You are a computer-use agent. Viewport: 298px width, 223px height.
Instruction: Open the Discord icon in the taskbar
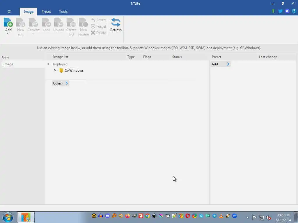[107, 216]
